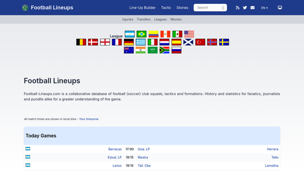The width and height of the screenshot is (304, 171).
Task: Click the email envelope icon
Action: pos(252,8)
